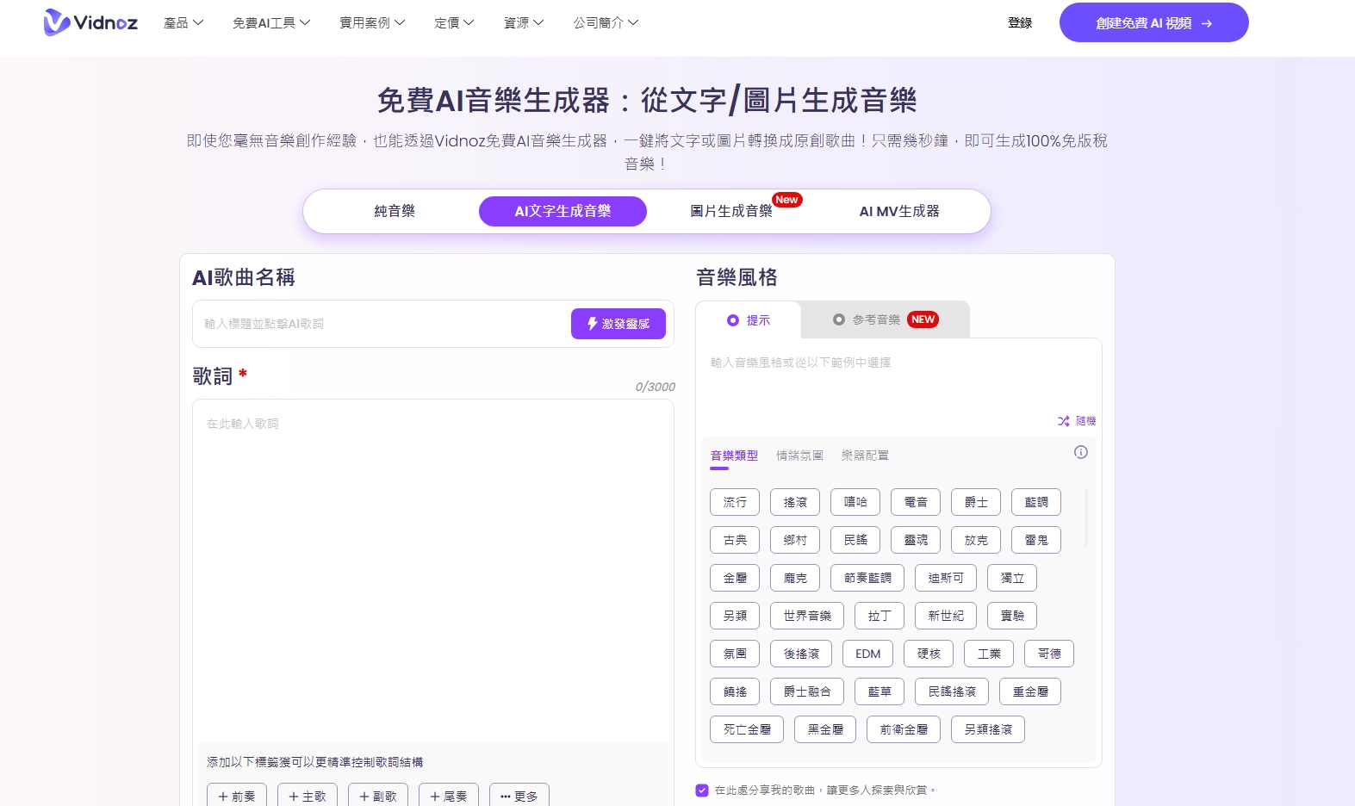Select the 龐克 genre tag

pos(795,578)
